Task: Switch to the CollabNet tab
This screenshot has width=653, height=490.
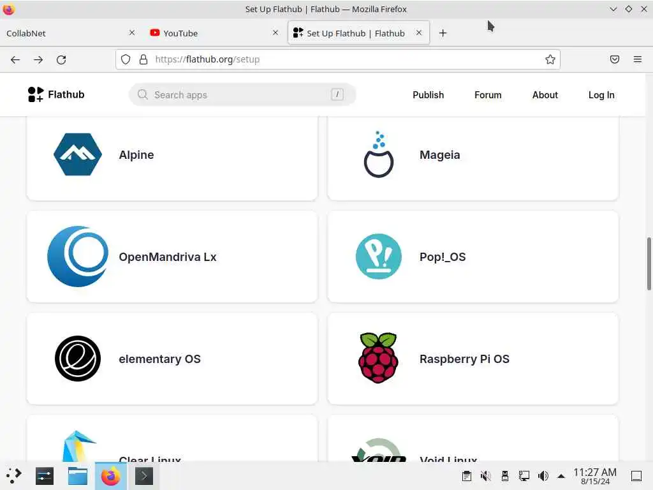Action: [70, 33]
